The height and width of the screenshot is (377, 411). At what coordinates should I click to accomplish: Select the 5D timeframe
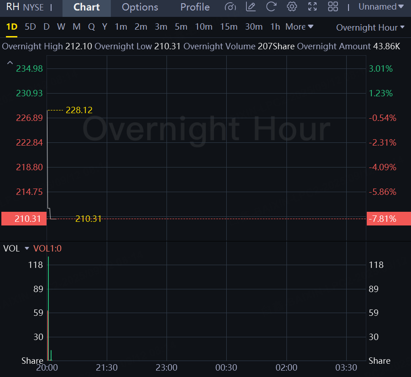[30, 27]
